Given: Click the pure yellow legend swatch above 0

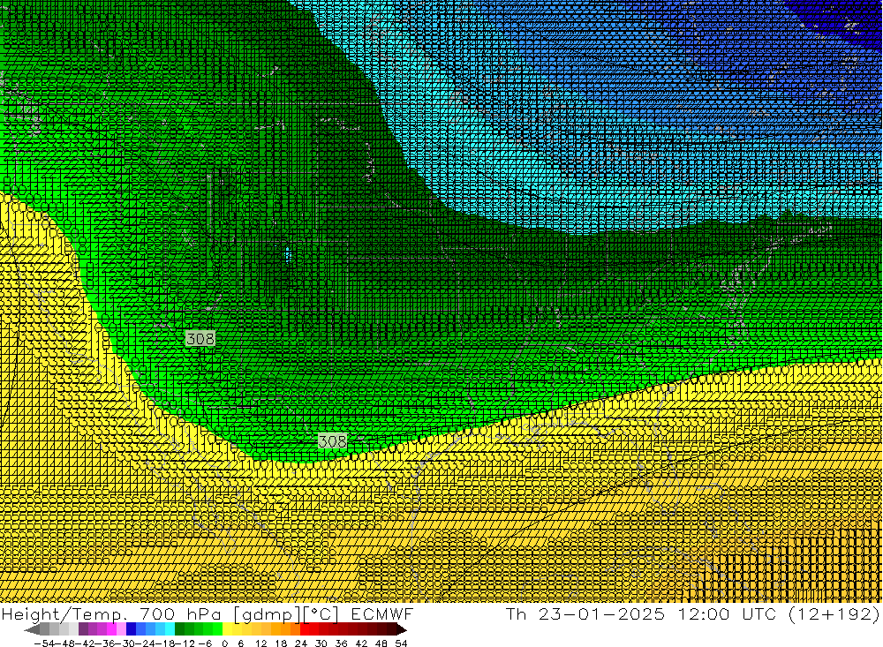Looking at the screenshot, I should coord(228,629).
